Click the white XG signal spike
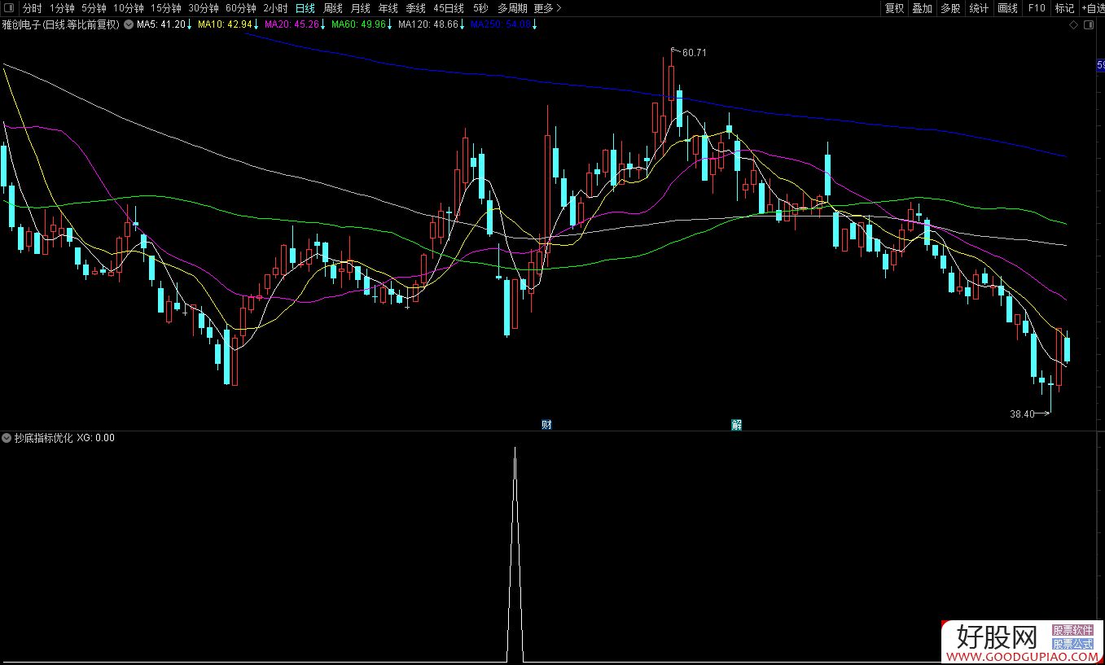1105x665 pixels. (x=515, y=553)
